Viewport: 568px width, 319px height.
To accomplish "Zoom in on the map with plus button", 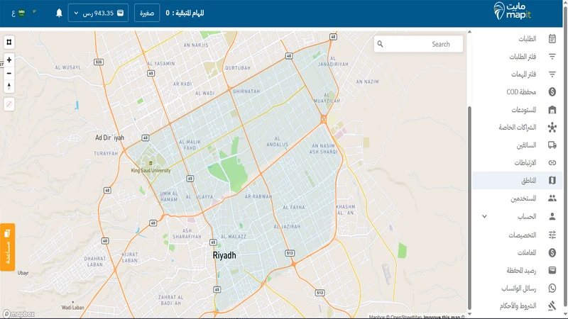I will tap(9, 60).
